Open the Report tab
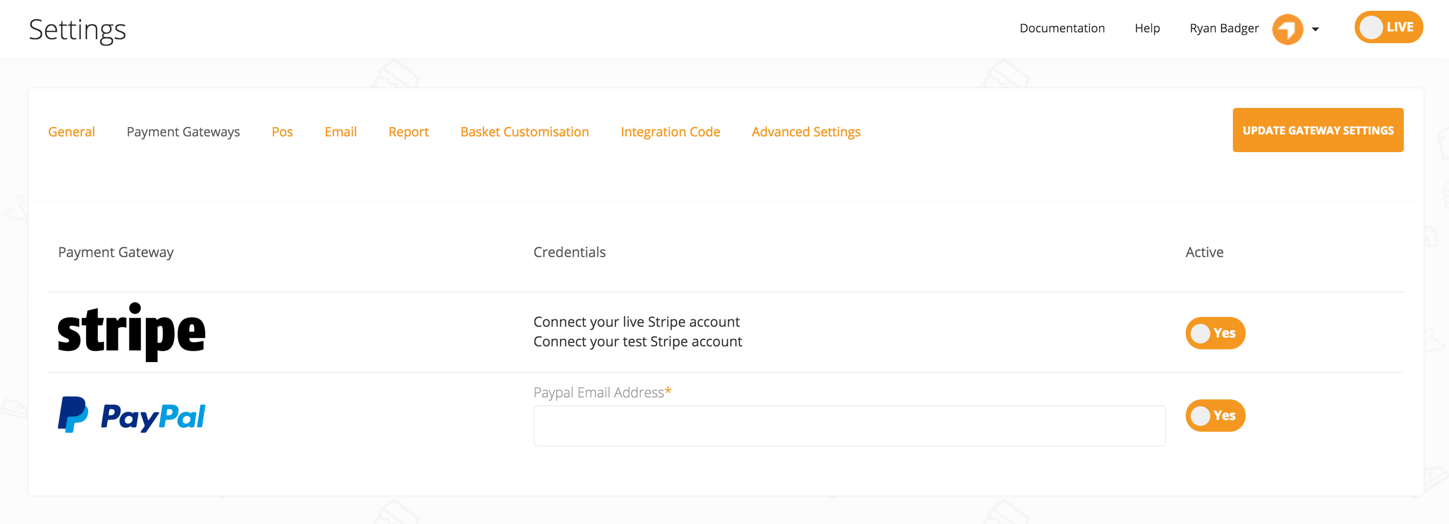Image resolution: width=1449 pixels, height=524 pixels. [408, 132]
